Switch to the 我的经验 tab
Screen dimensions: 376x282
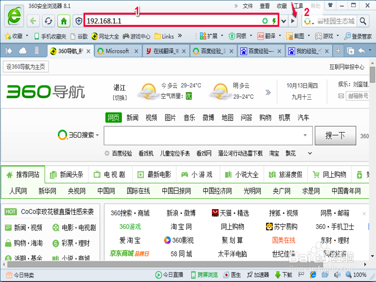[309, 51]
